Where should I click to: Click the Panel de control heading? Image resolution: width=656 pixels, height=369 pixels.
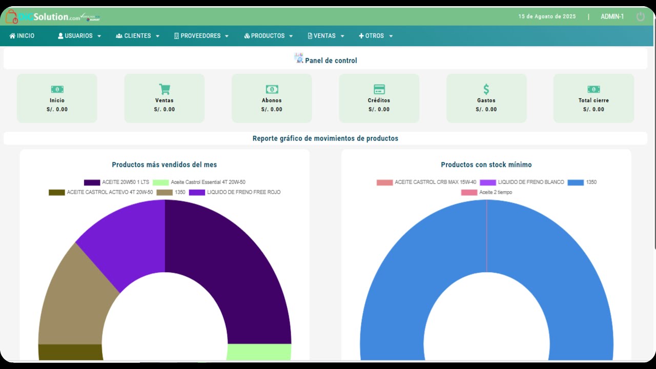tap(331, 60)
